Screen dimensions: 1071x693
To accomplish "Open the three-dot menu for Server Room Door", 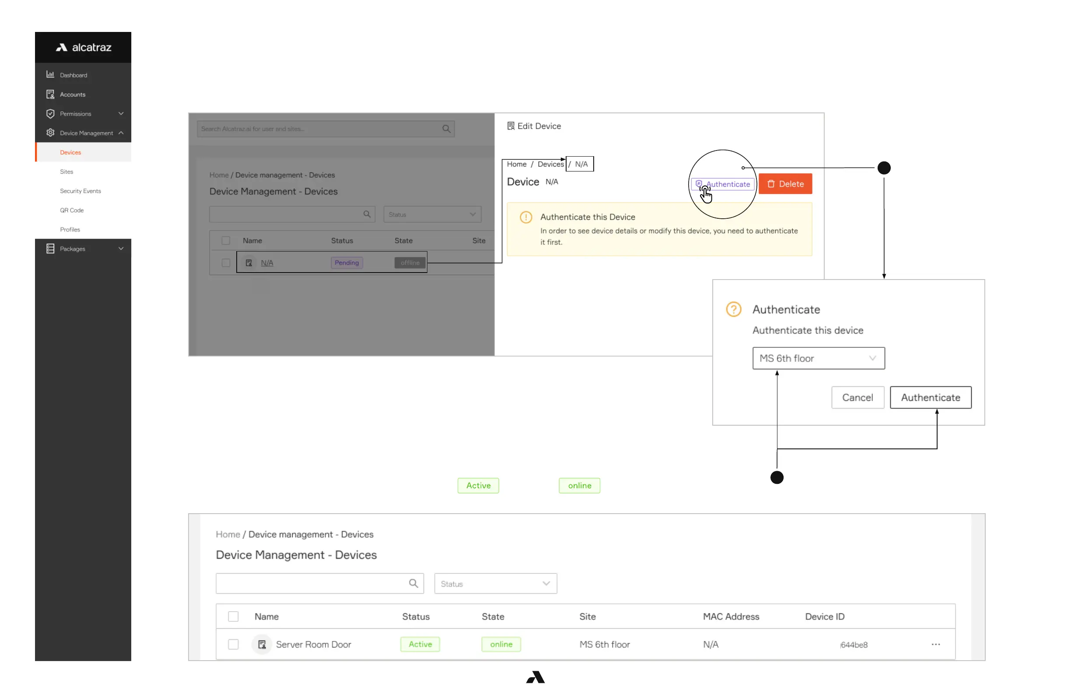I will click(935, 644).
